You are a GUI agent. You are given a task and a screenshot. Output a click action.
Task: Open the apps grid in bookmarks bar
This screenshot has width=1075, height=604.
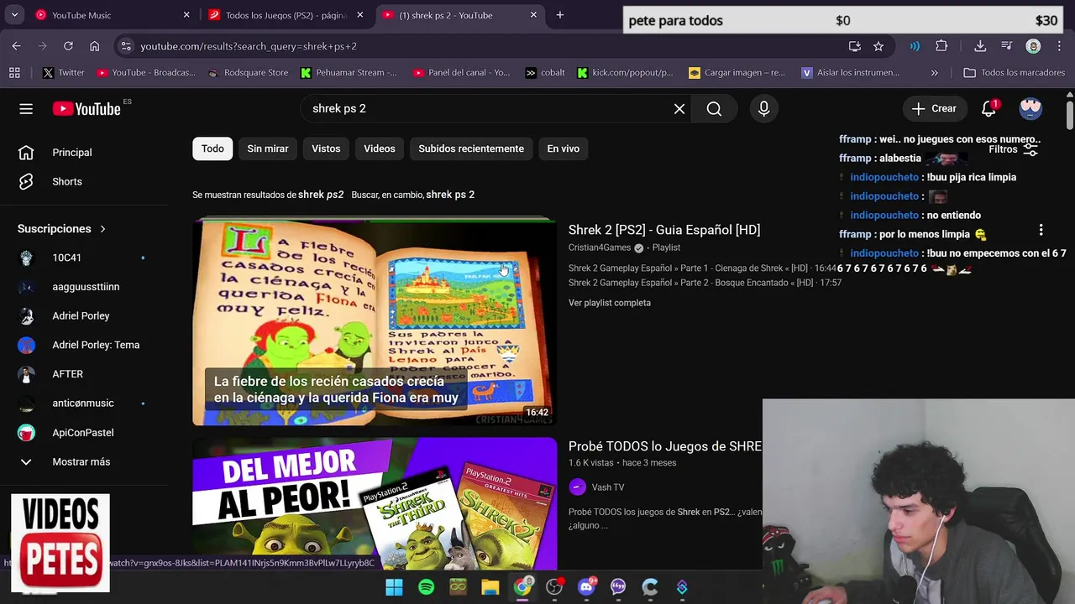tap(14, 73)
